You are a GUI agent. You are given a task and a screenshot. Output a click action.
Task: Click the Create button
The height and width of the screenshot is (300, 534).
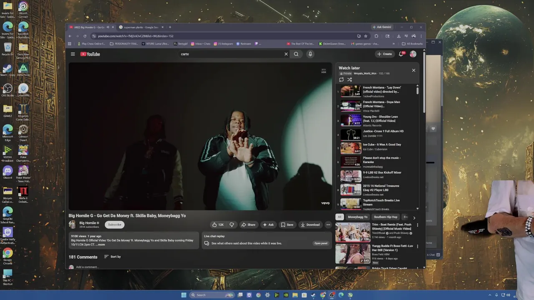[x=385, y=54]
